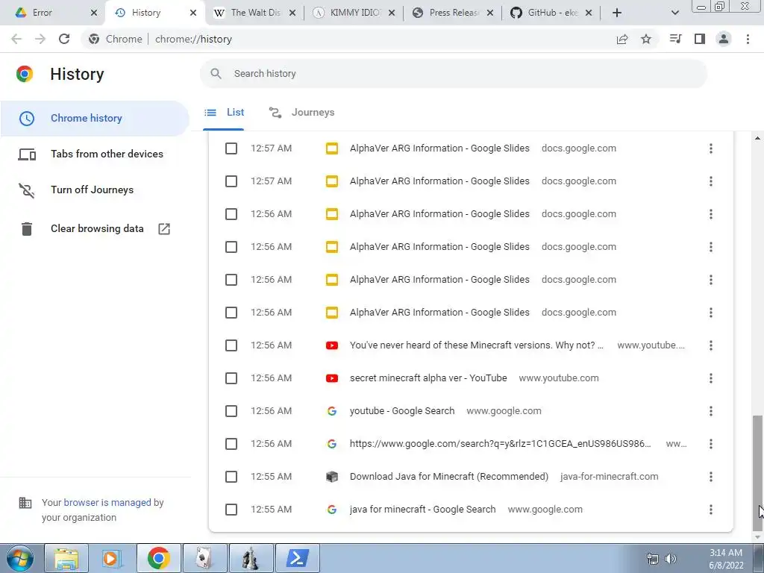Viewport: 764px width, 573px height.
Task: Click the volume speaker tray icon
Action: point(671,559)
